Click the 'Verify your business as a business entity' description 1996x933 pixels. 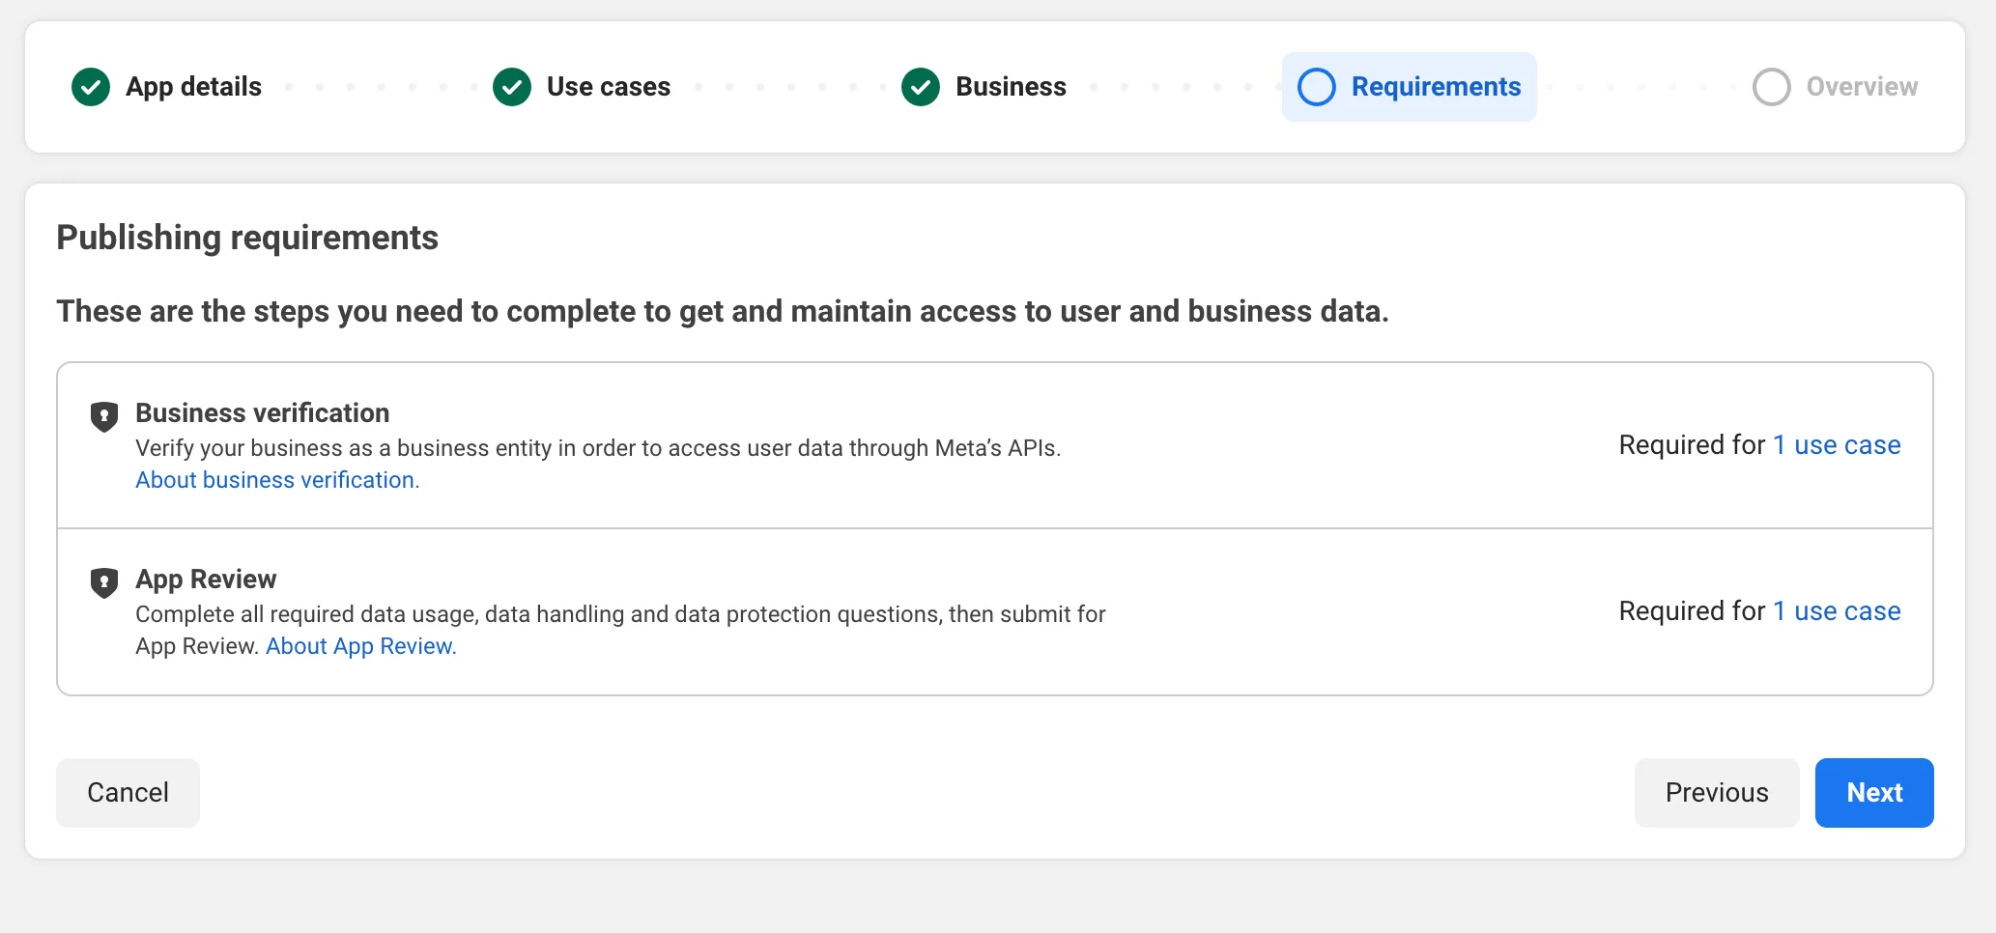click(x=598, y=448)
